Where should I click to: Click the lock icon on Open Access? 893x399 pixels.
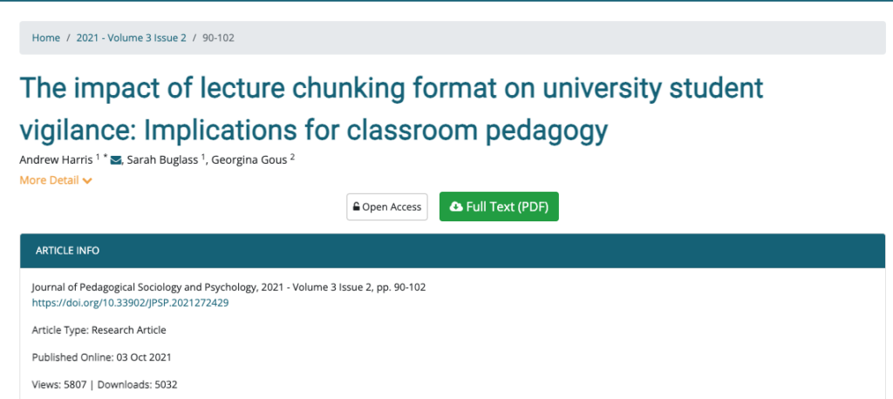point(356,207)
